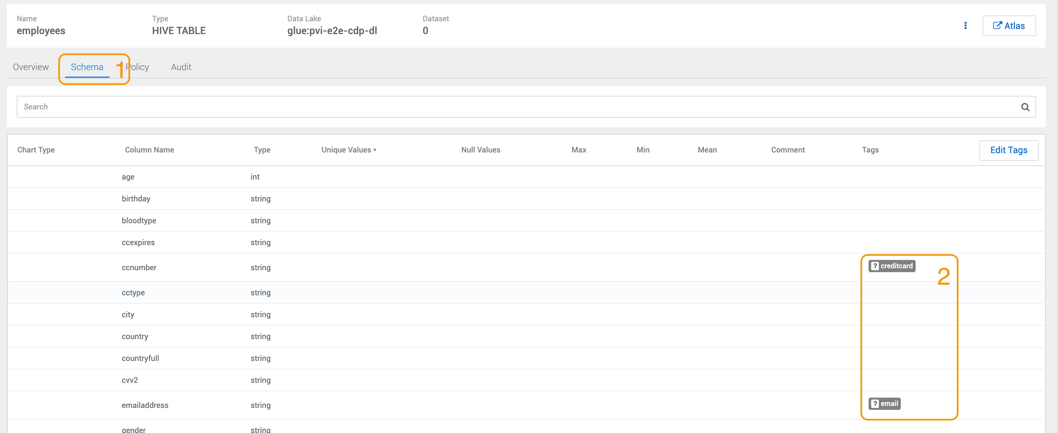1058x433 pixels.
Task: Click the Max column header
Action: point(579,150)
